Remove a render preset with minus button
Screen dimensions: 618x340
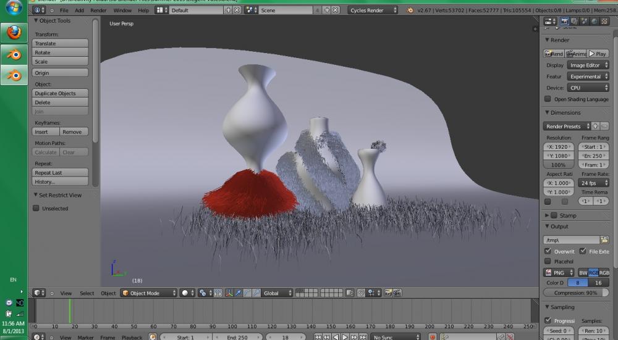tap(604, 126)
